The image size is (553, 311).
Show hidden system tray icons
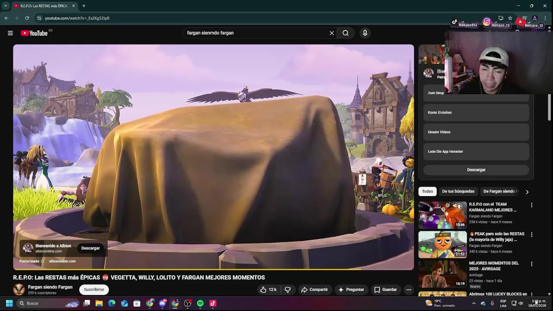[474, 303]
